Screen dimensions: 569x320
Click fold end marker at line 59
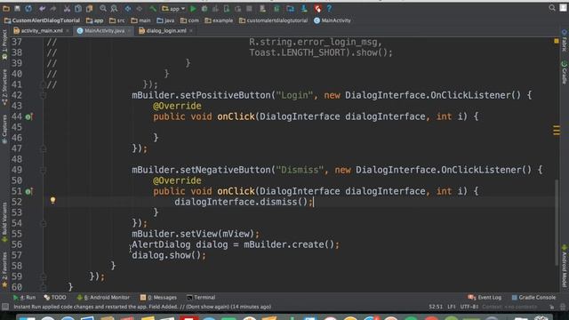44,276
